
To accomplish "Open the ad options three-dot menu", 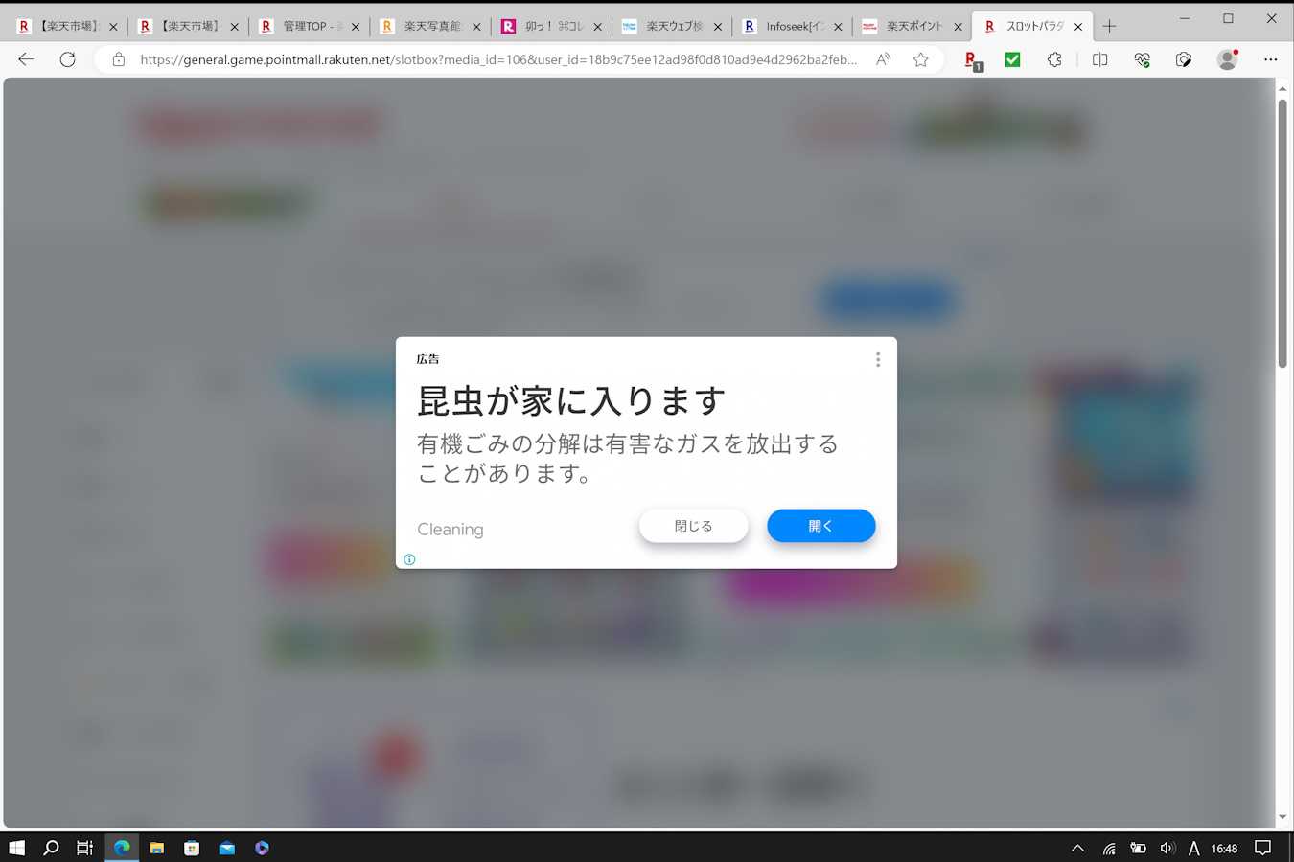I will coord(877,359).
